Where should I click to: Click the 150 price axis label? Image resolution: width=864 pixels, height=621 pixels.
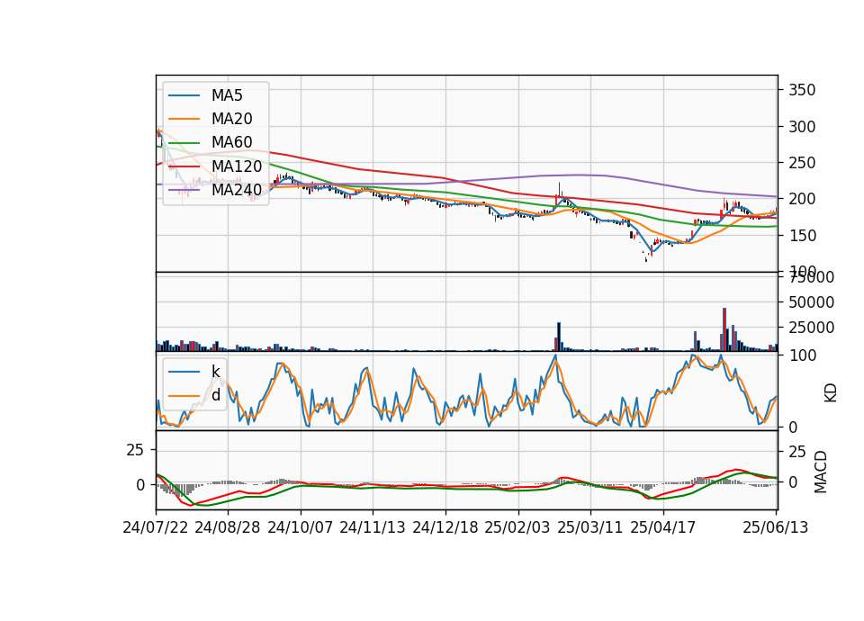[802, 235]
